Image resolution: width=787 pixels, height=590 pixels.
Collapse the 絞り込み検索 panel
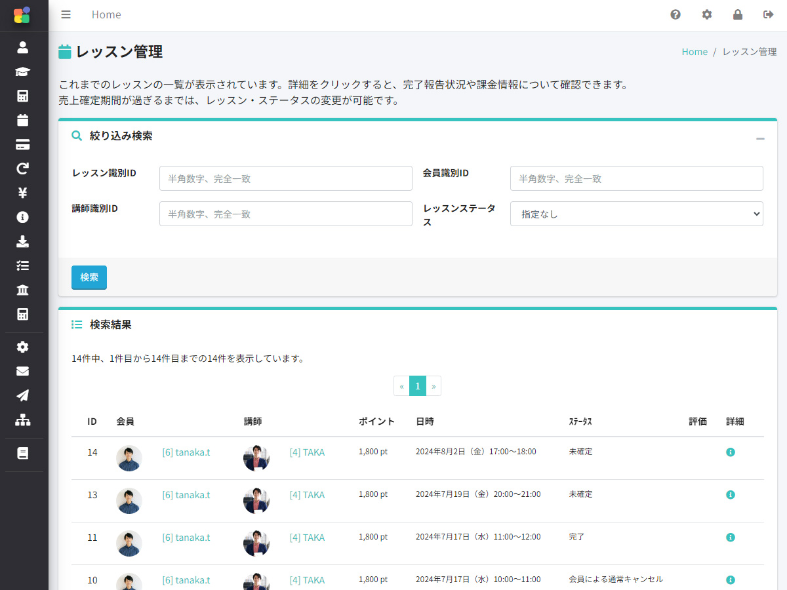[x=760, y=138]
